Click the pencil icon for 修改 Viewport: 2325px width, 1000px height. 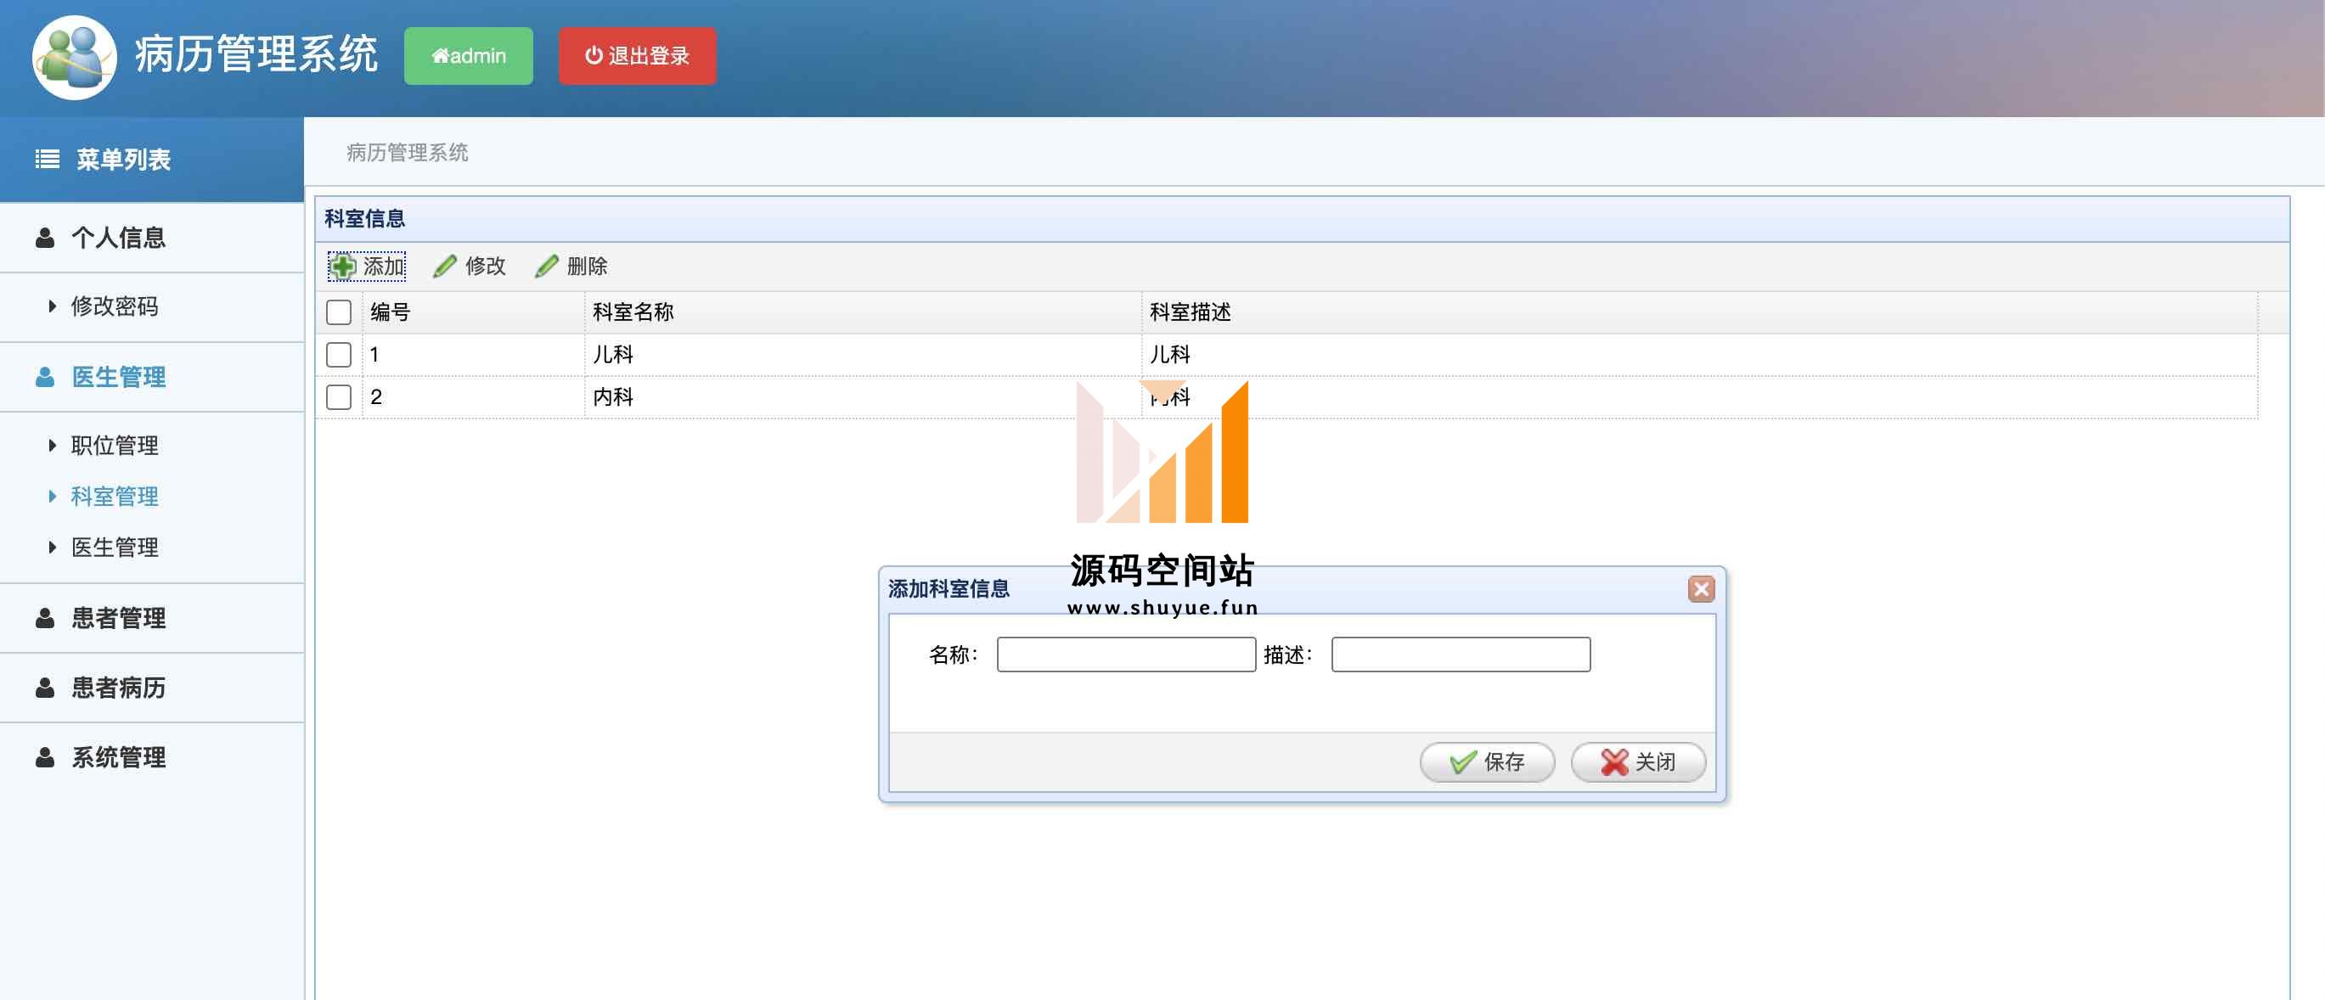445,267
